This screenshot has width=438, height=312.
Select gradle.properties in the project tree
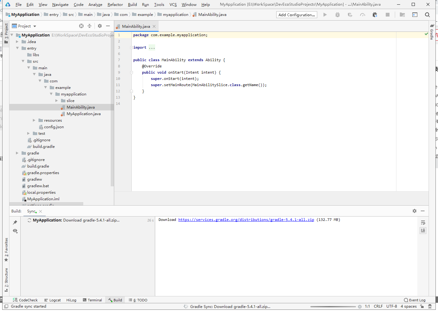point(43,173)
